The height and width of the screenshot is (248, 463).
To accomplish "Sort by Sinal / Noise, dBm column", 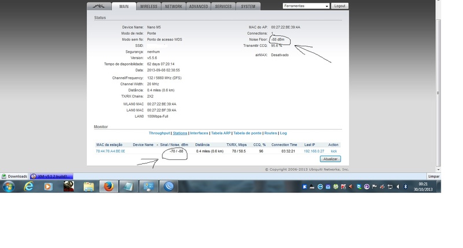I will (174, 145).
